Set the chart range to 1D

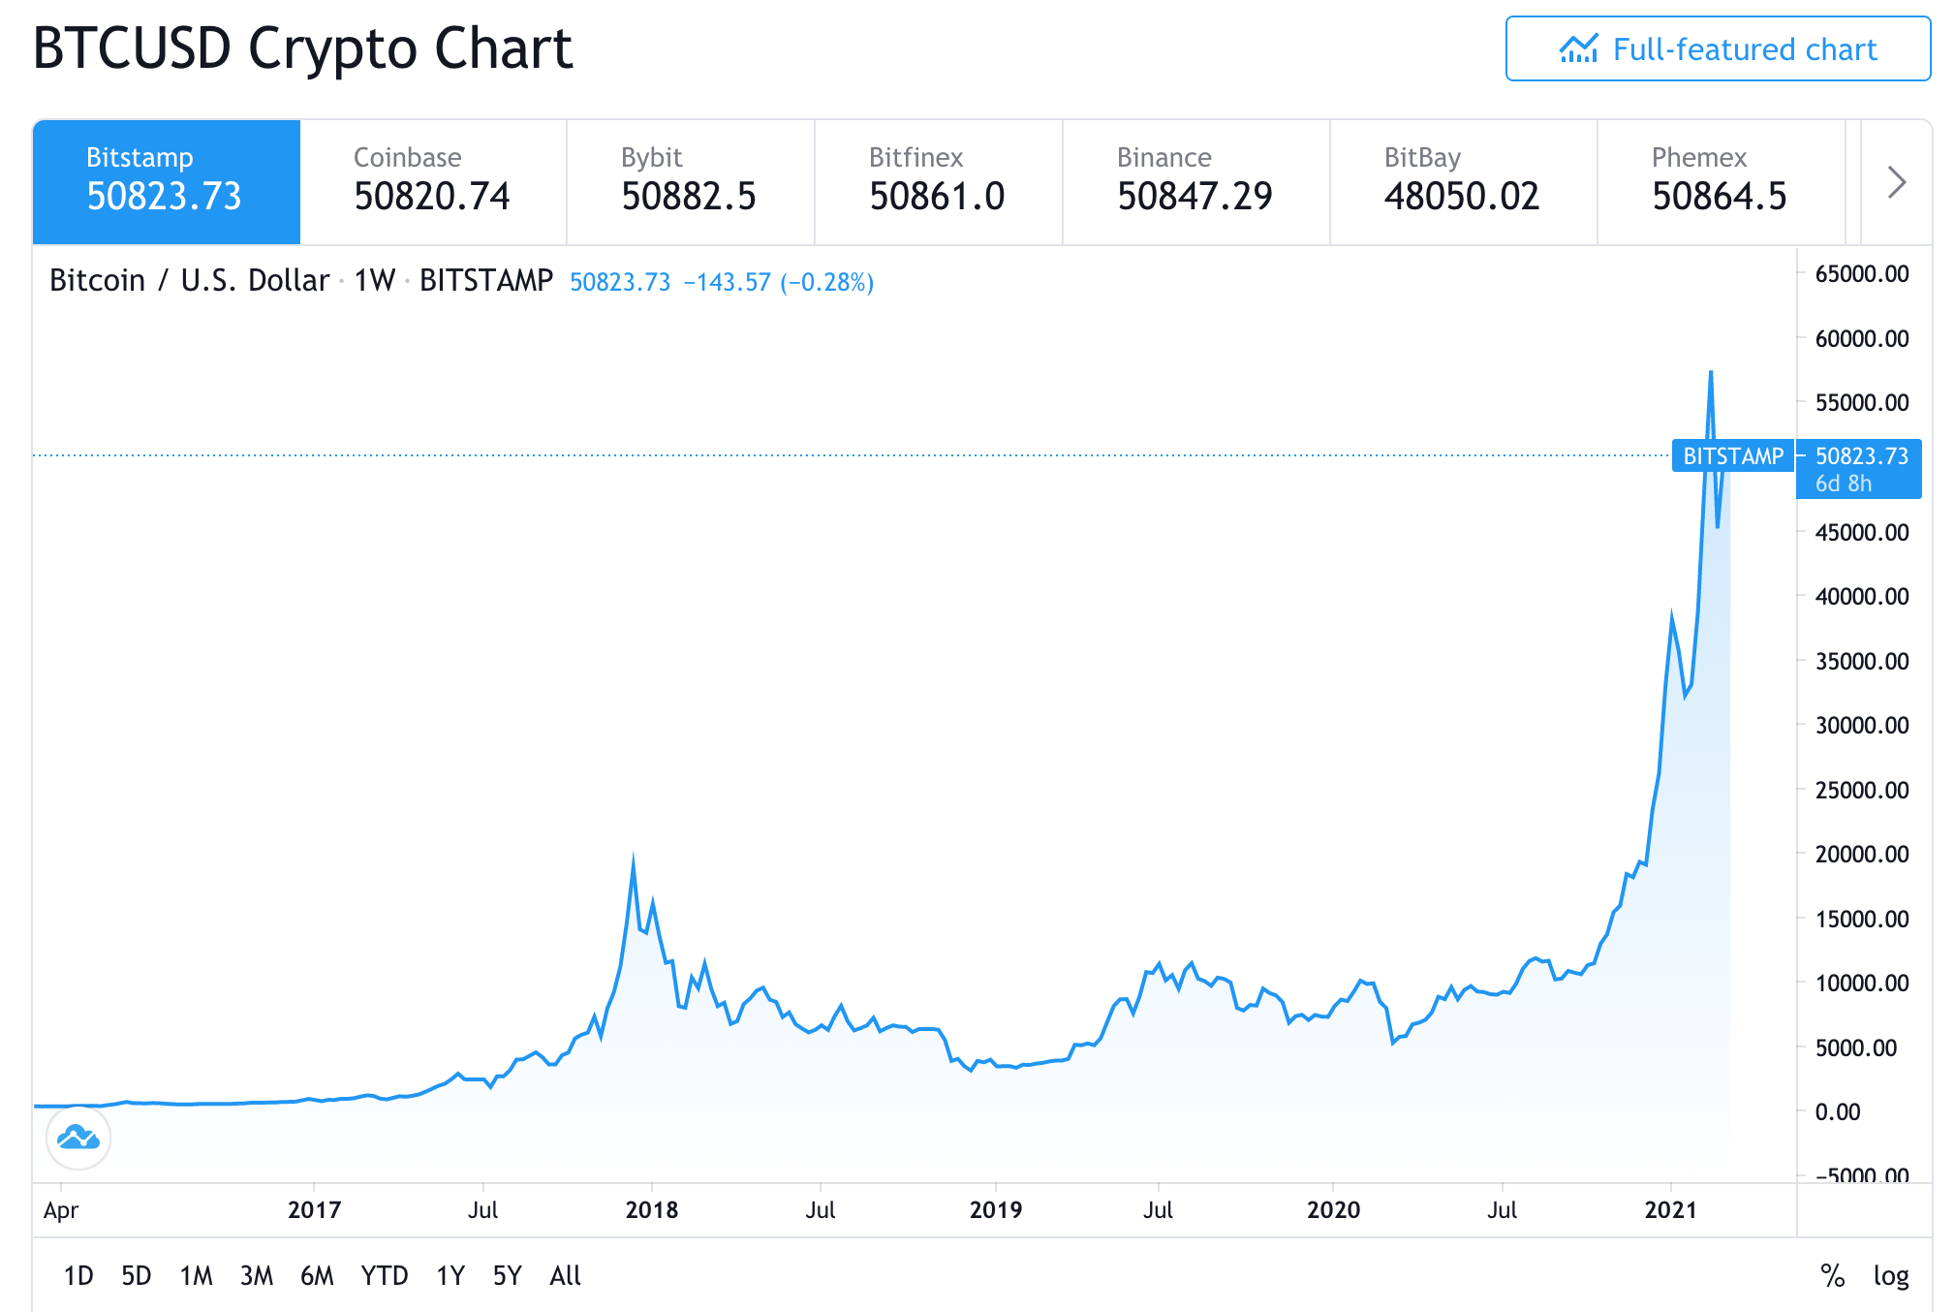coord(78,1275)
